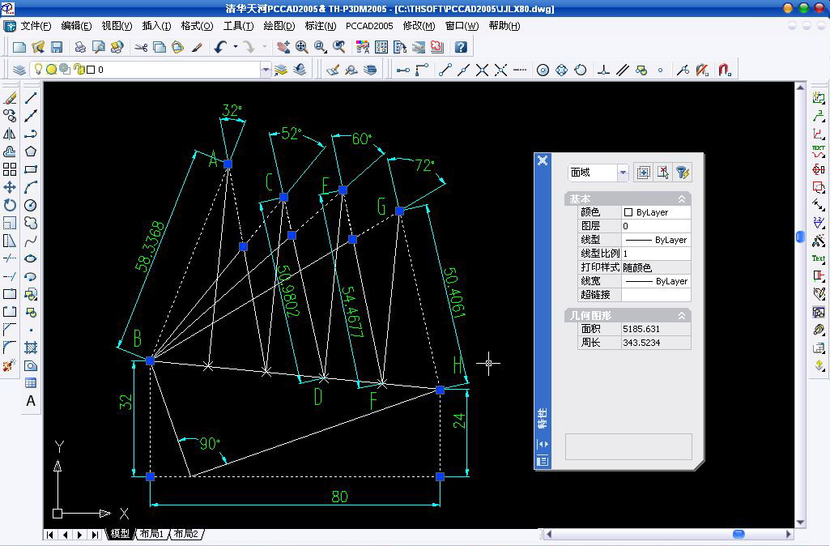Select the 模型 model tab
The height and width of the screenshot is (546, 830).
[120, 534]
